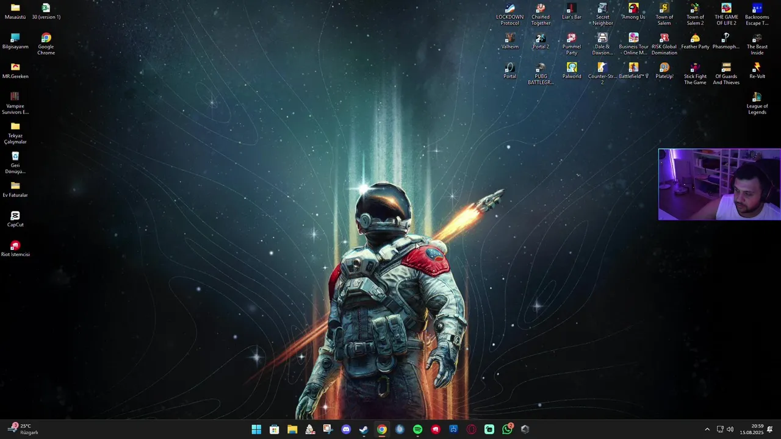Click the Palworld desktop shortcut
Viewport: 781px width, 439px height.
tap(572, 71)
